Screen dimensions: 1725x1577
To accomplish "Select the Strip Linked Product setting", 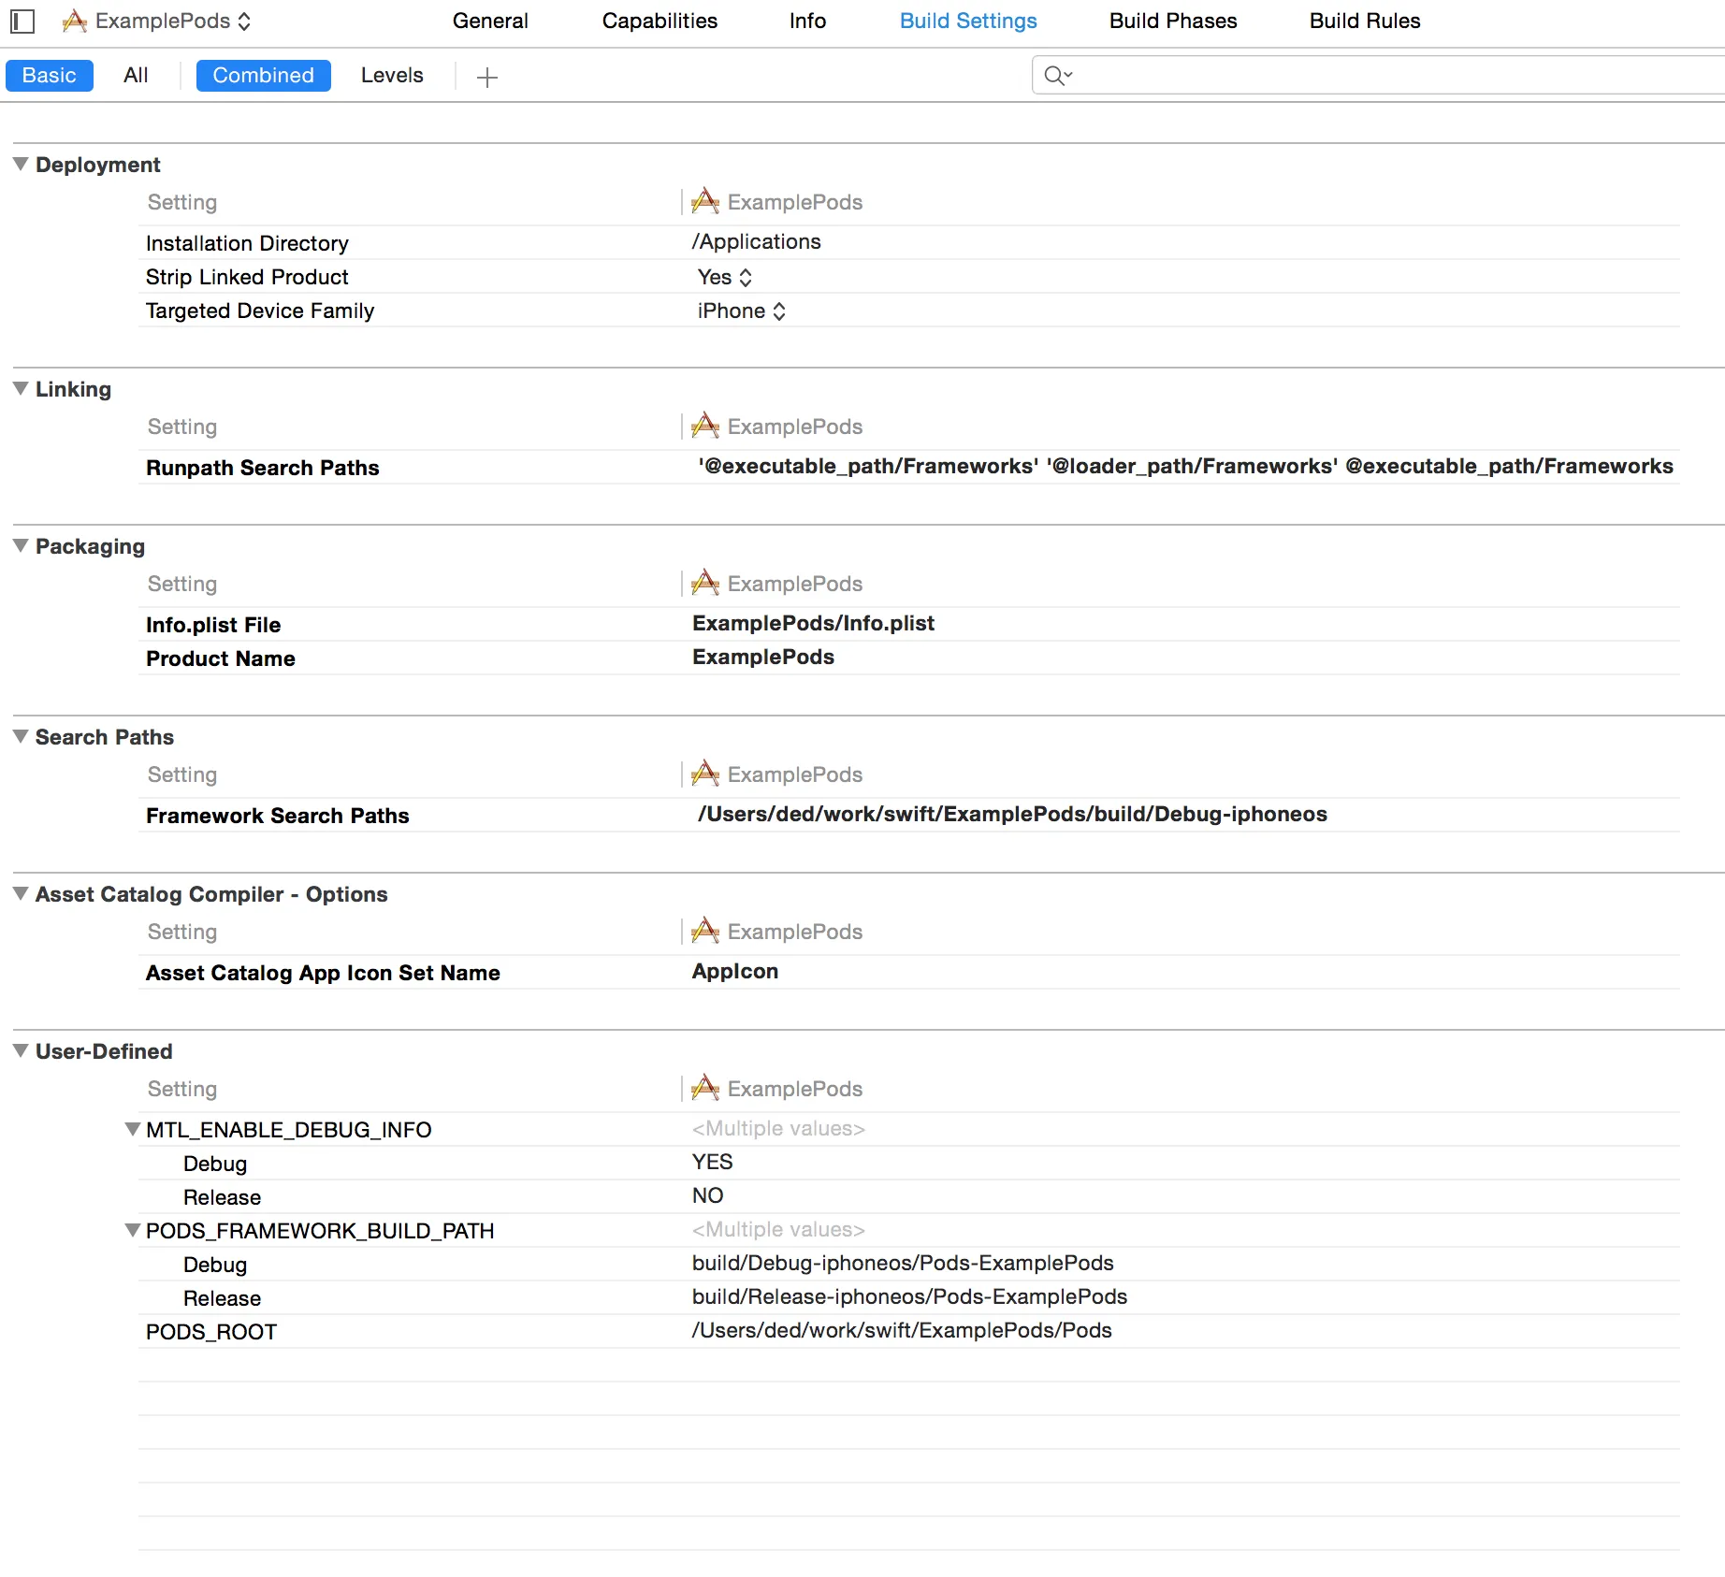I will pos(247,278).
